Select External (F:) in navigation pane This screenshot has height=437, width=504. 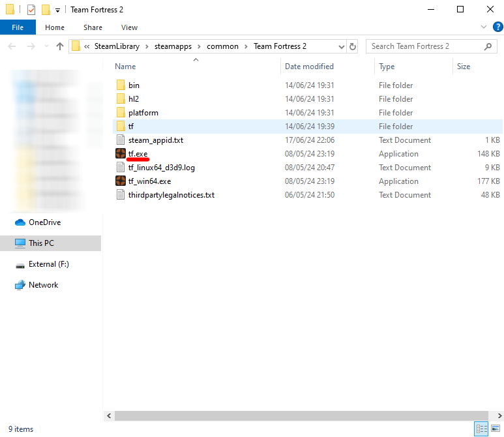click(50, 264)
